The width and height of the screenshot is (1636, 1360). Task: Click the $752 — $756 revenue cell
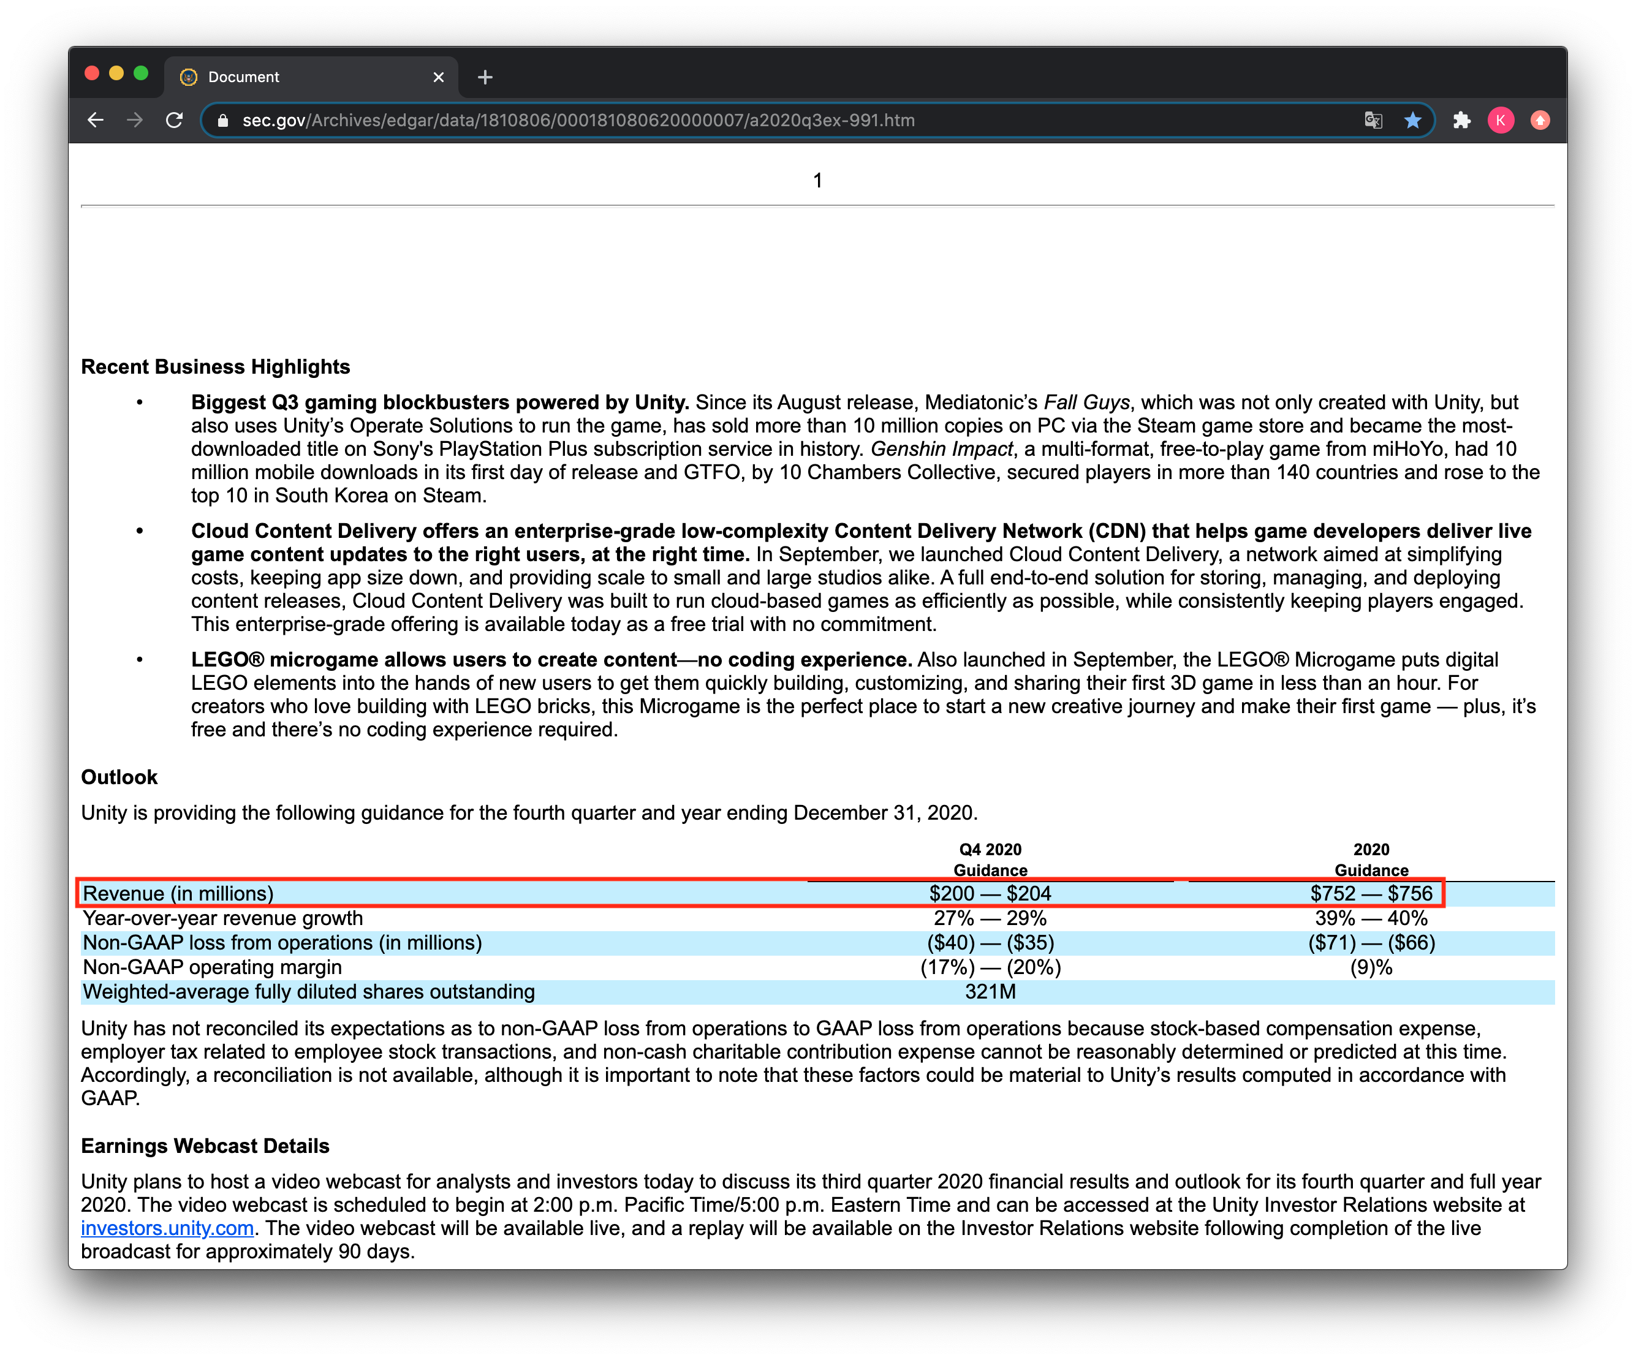point(1371,893)
